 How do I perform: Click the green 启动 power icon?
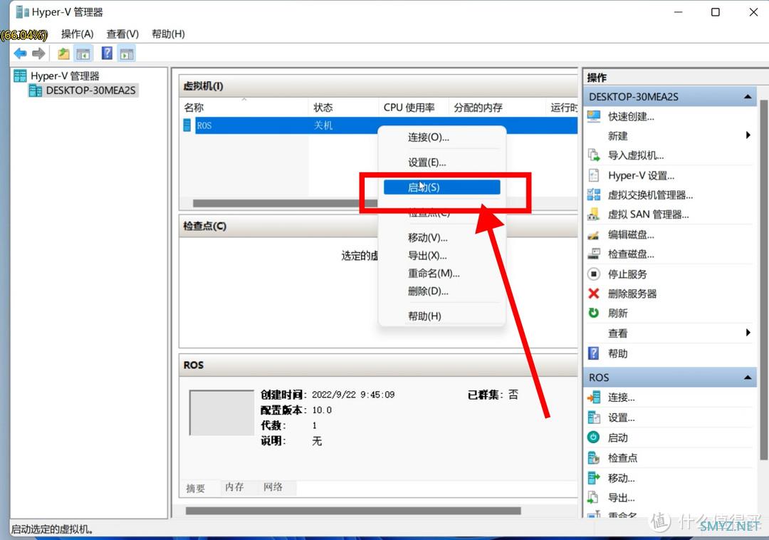pyautogui.click(x=594, y=437)
